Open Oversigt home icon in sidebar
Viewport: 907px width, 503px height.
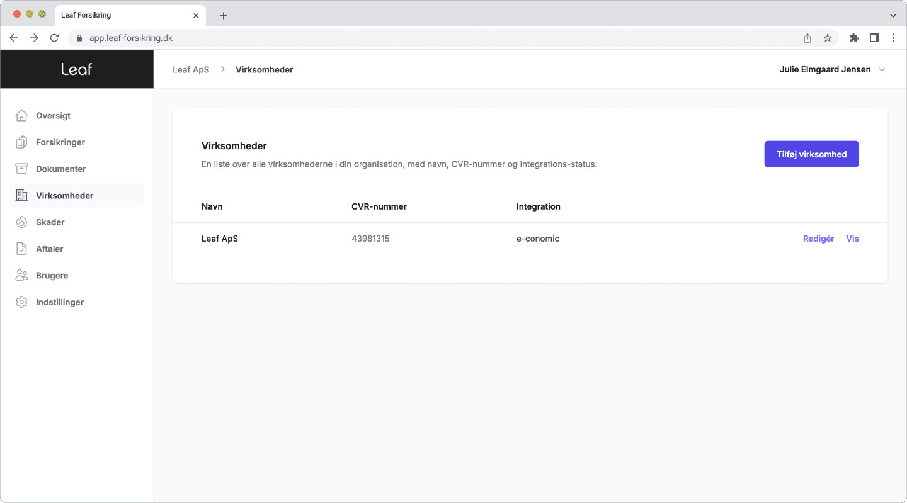point(21,115)
